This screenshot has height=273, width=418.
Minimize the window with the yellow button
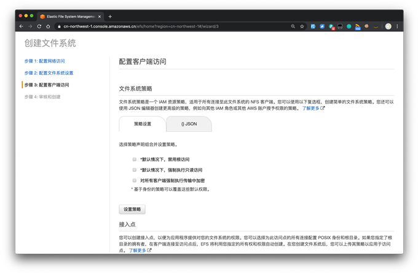click(x=26, y=16)
